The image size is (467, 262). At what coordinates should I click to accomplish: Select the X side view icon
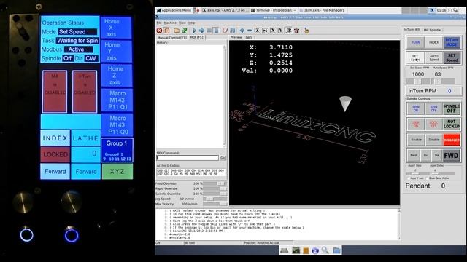click(x=273, y=31)
